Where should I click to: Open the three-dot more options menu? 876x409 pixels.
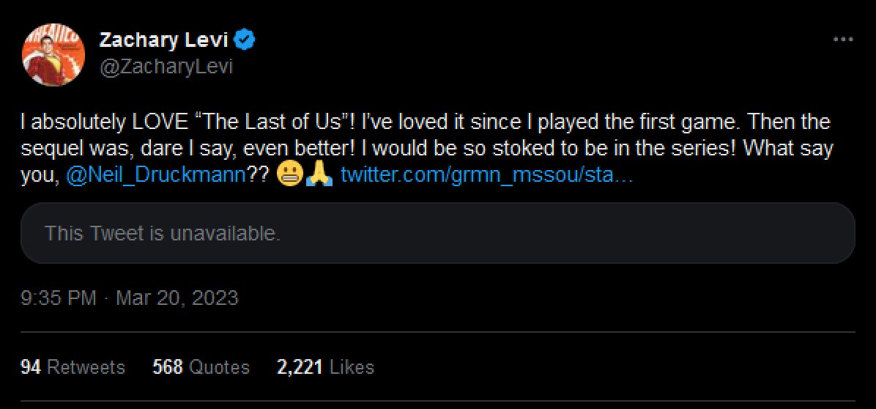click(845, 40)
